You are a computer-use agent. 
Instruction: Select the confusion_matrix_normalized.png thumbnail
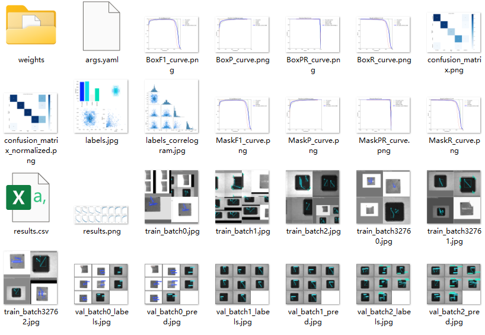(30, 113)
